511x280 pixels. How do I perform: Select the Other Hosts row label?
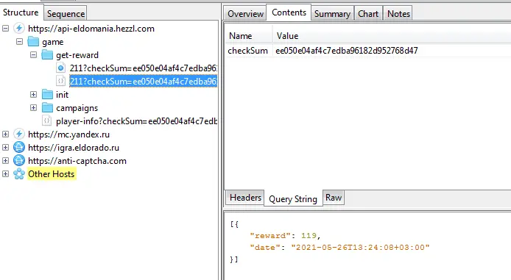coord(52,174)
